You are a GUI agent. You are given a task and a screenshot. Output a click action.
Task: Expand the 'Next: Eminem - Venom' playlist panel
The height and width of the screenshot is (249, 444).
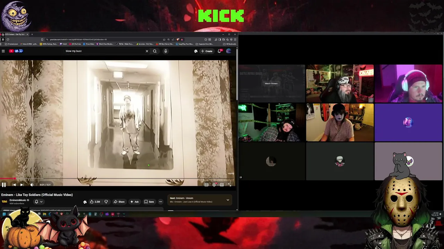(x=228, y=200)
